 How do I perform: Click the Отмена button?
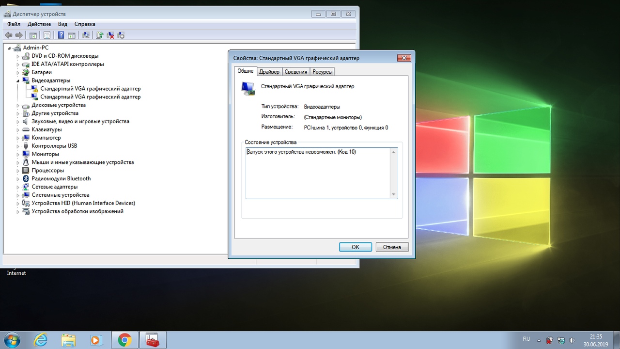pyautogui.click(x=392, y=247)
